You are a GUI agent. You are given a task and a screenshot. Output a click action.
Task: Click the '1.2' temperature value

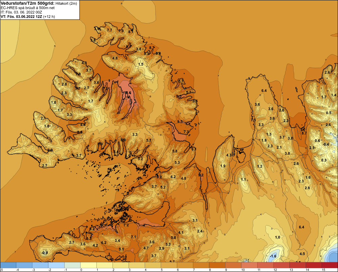260,166
